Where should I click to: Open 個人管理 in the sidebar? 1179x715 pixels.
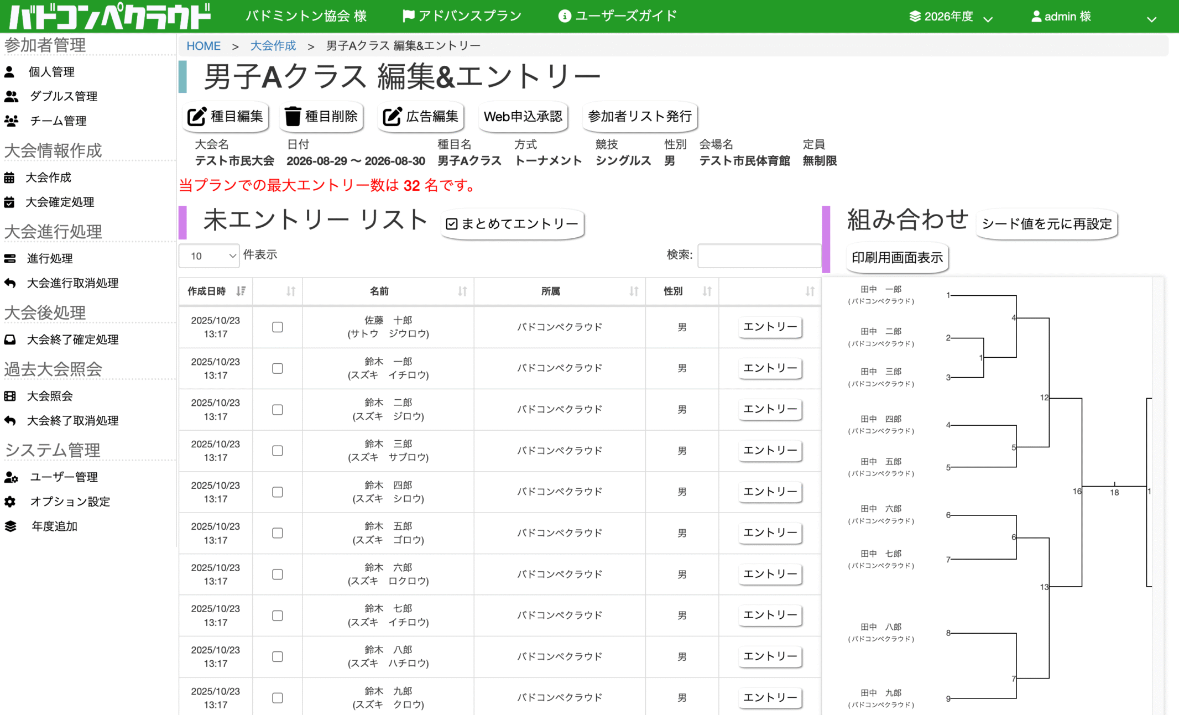click(51, 72)
